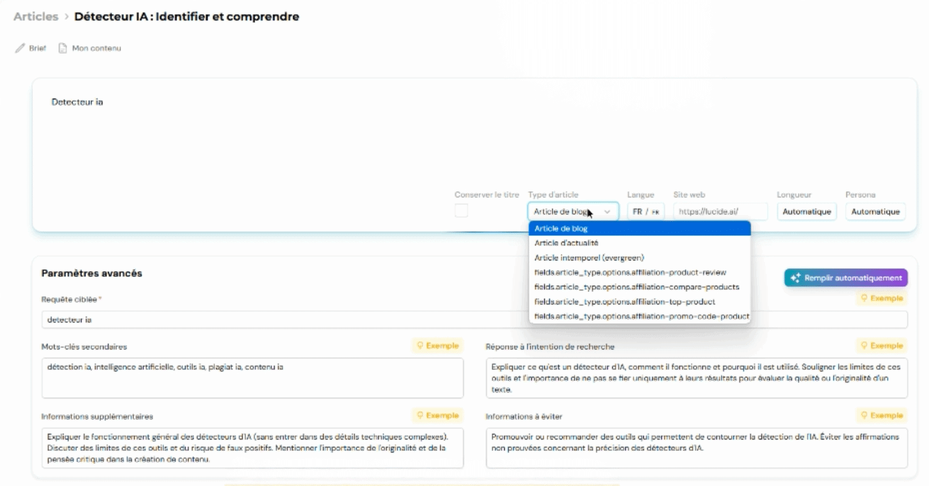
Task: Select the affiliation-product-review option
Action: 639,272
